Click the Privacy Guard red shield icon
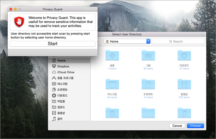The image size is (216, 139). point(19,22)
